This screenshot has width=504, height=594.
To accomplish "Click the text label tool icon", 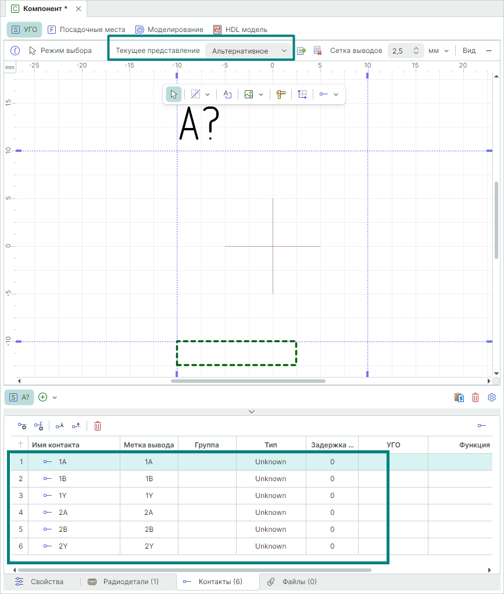I will click(228, 94).
